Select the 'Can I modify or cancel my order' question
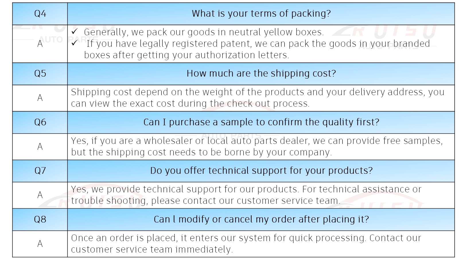 click(x=261, y=220)
